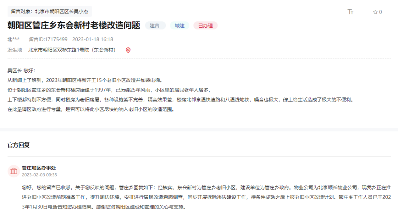The height and width of the screenshot is (221, 398).
Task: Click the red location pin icon
Action: pyautogui.click(x=128, y=50)
